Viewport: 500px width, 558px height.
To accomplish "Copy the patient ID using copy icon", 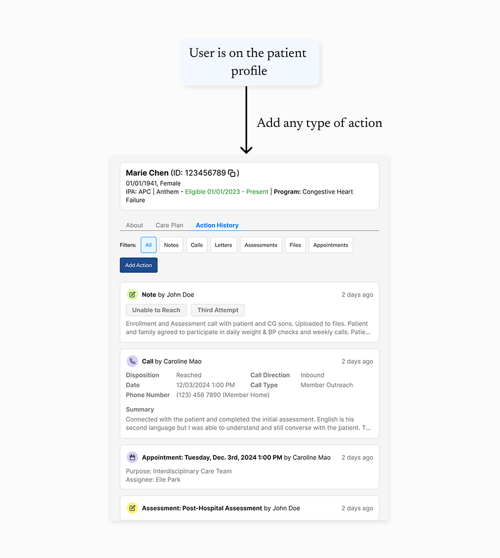I will point(232,173).
